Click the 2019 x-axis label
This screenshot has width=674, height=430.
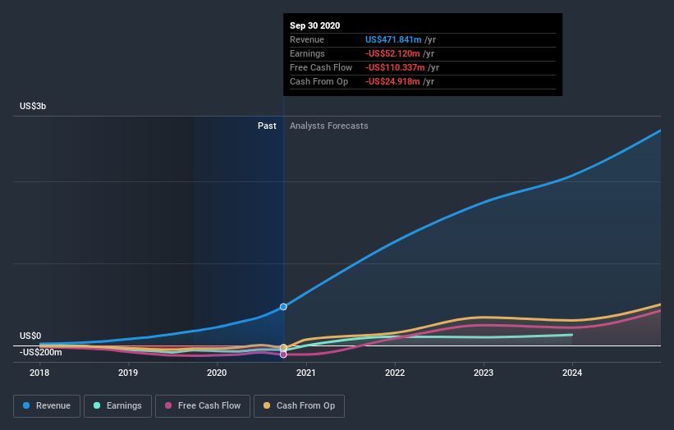tap(128, 373)
